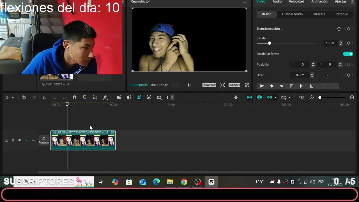
Task: Select the Máscara subtab
Action: click(319, 14)
